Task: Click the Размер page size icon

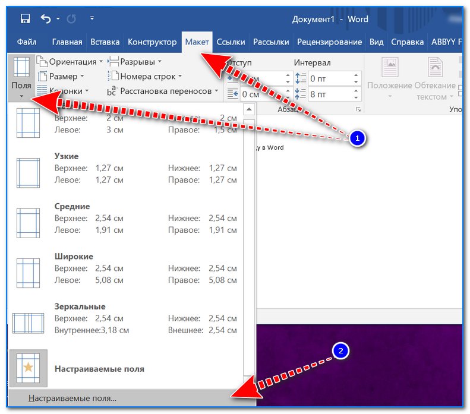Action: pos(42,76)
